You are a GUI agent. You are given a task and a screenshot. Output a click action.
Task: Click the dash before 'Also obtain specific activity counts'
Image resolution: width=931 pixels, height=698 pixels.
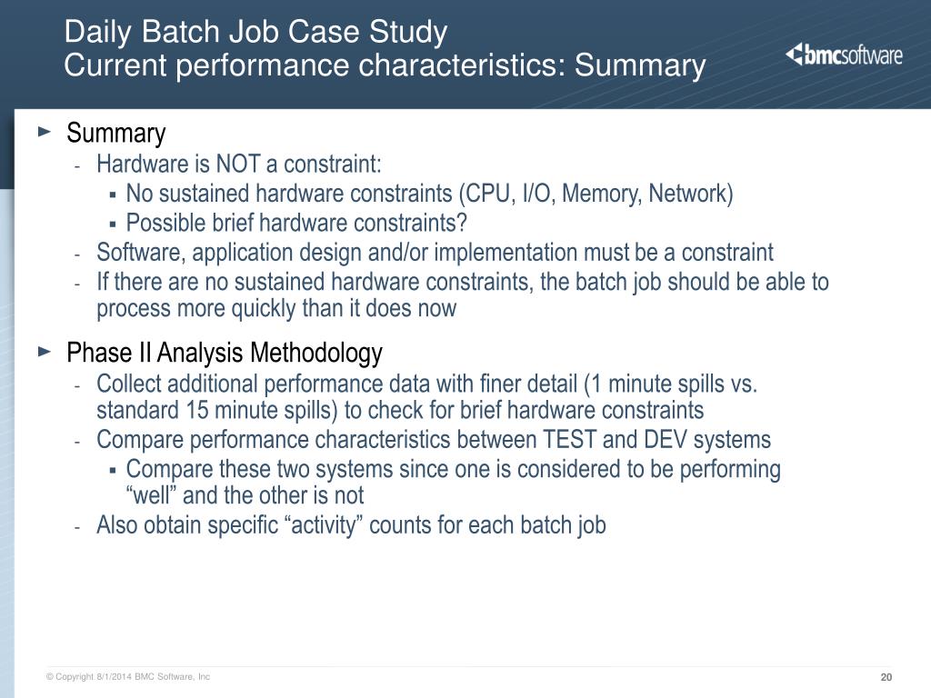[77, 527]
